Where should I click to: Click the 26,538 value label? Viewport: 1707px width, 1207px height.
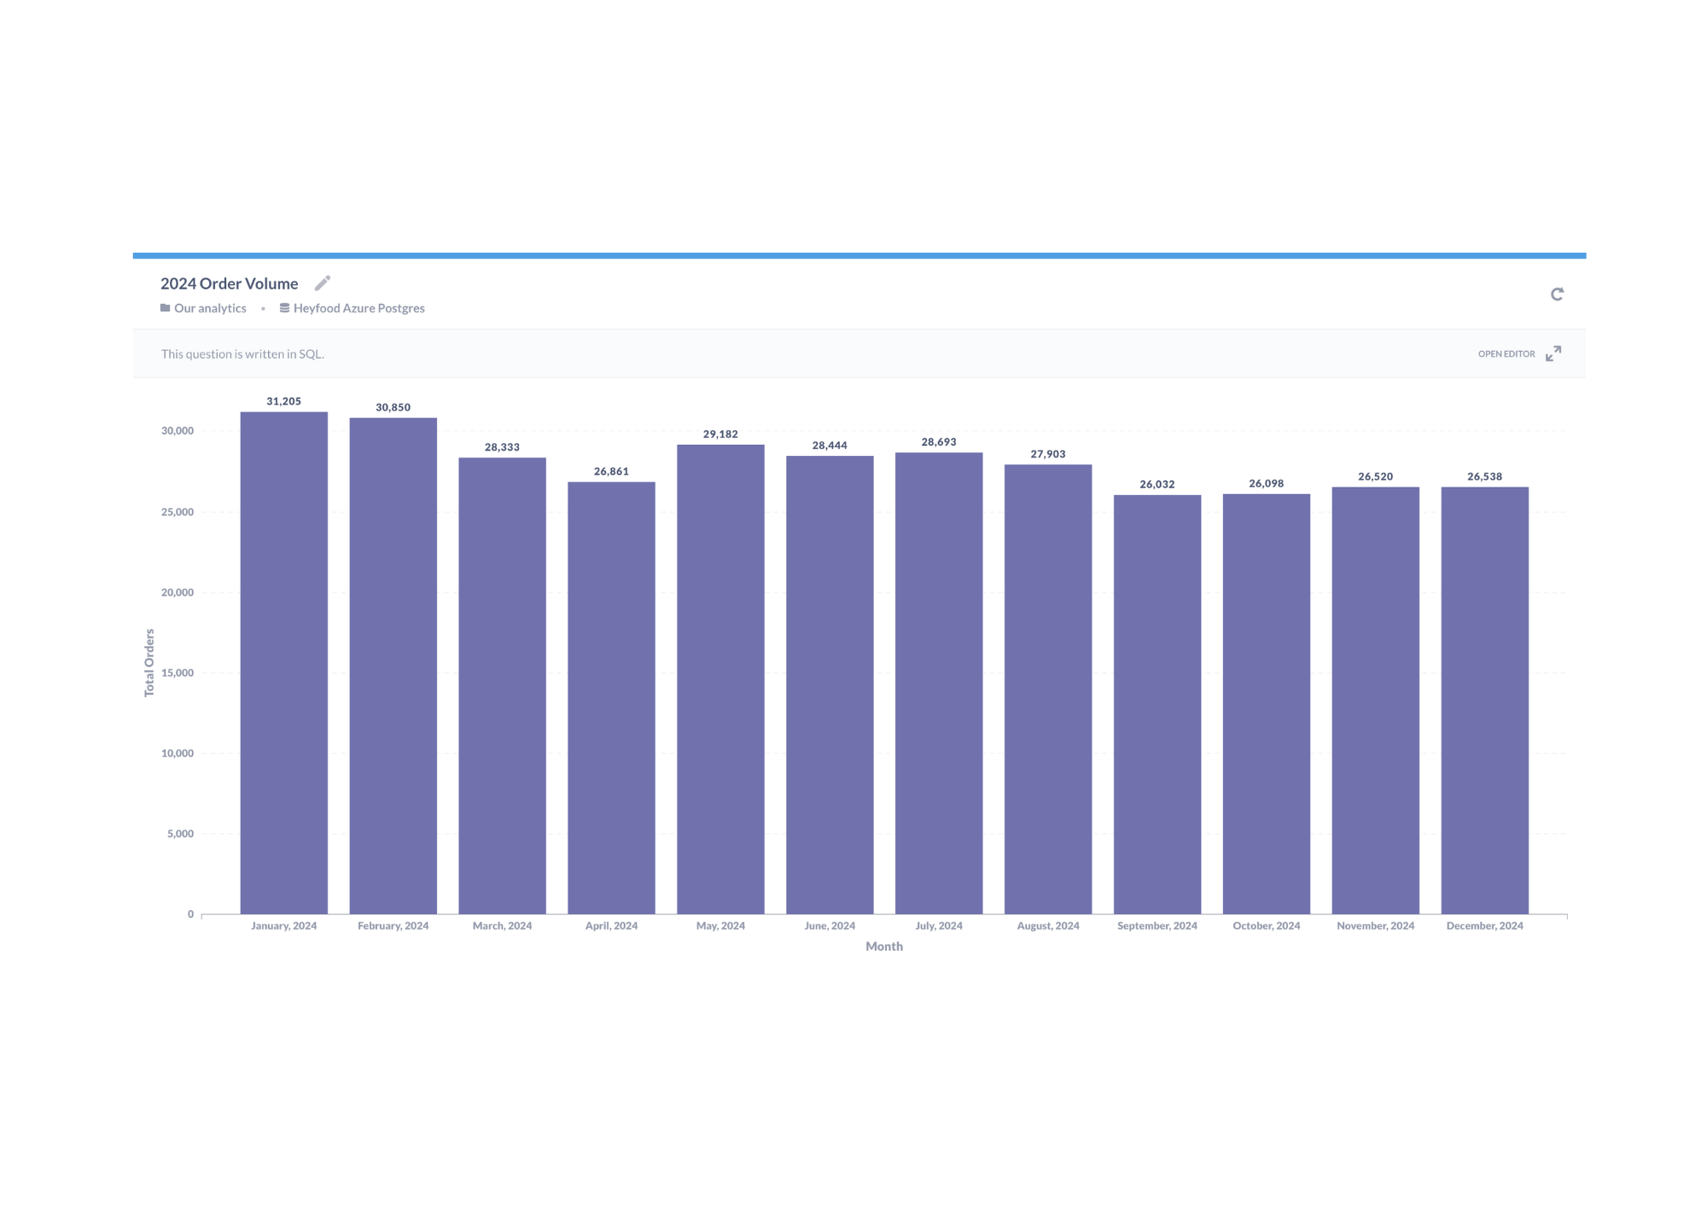point(1485,476)
